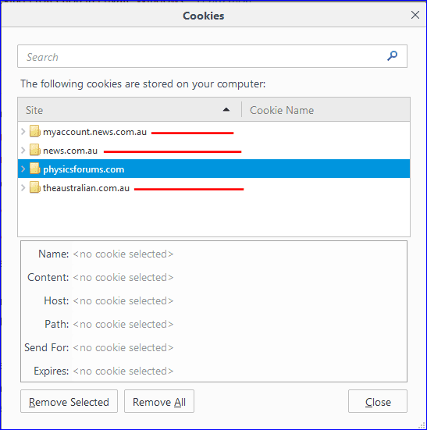Expand the myaccount.news.com.au cookie folder
This screenshot has width=427, height=430.
pos(23,131)
